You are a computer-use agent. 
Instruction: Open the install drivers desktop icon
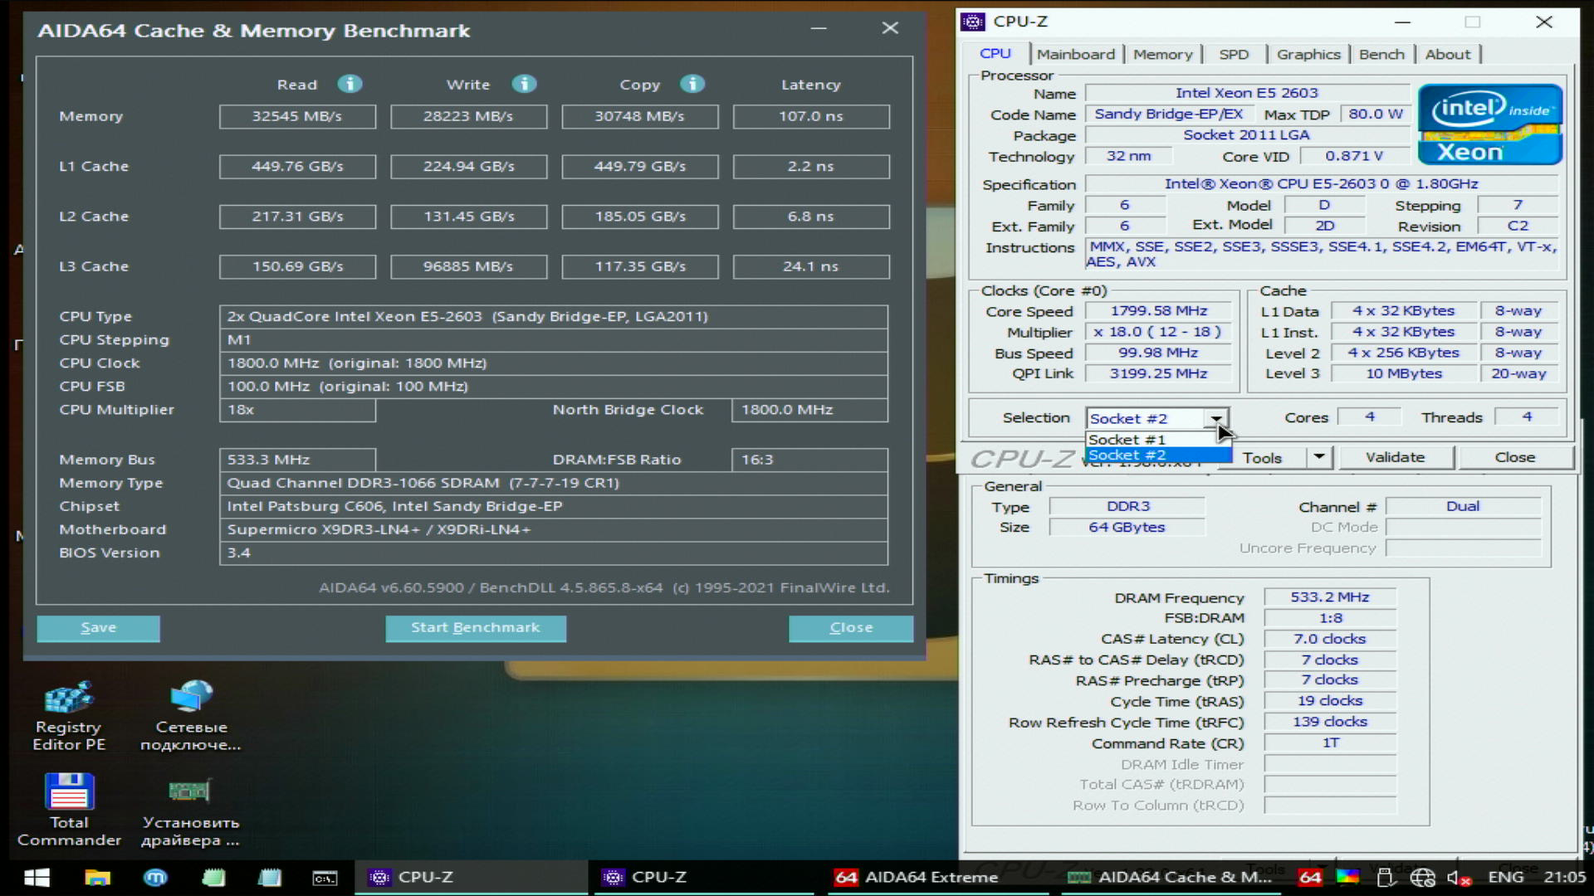point(191,810)
